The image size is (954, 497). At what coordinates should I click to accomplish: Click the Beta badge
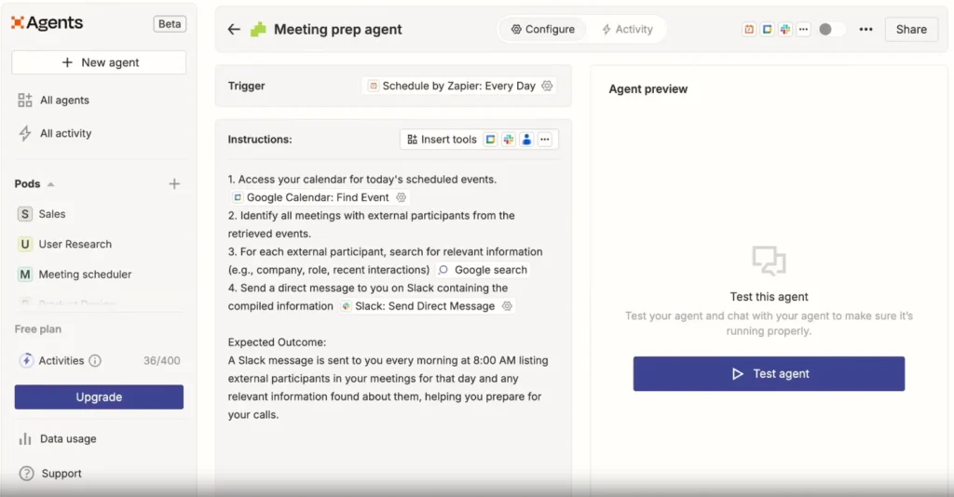click(x=170, y=23)
